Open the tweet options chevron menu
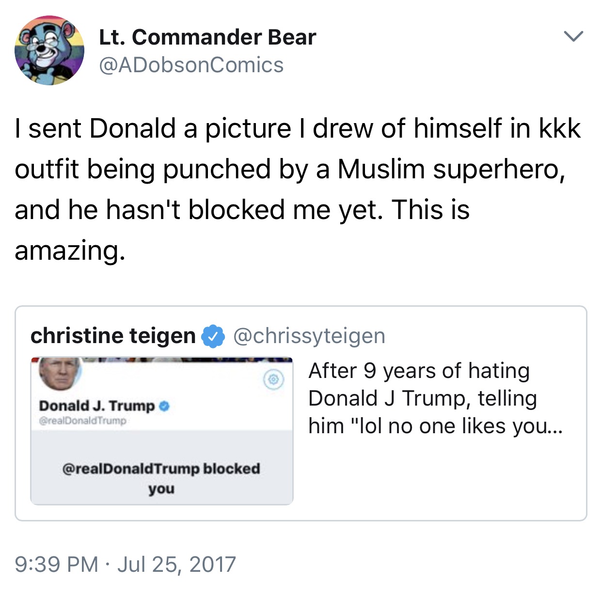Screen dimensions: 602x597 pos(574,36)
